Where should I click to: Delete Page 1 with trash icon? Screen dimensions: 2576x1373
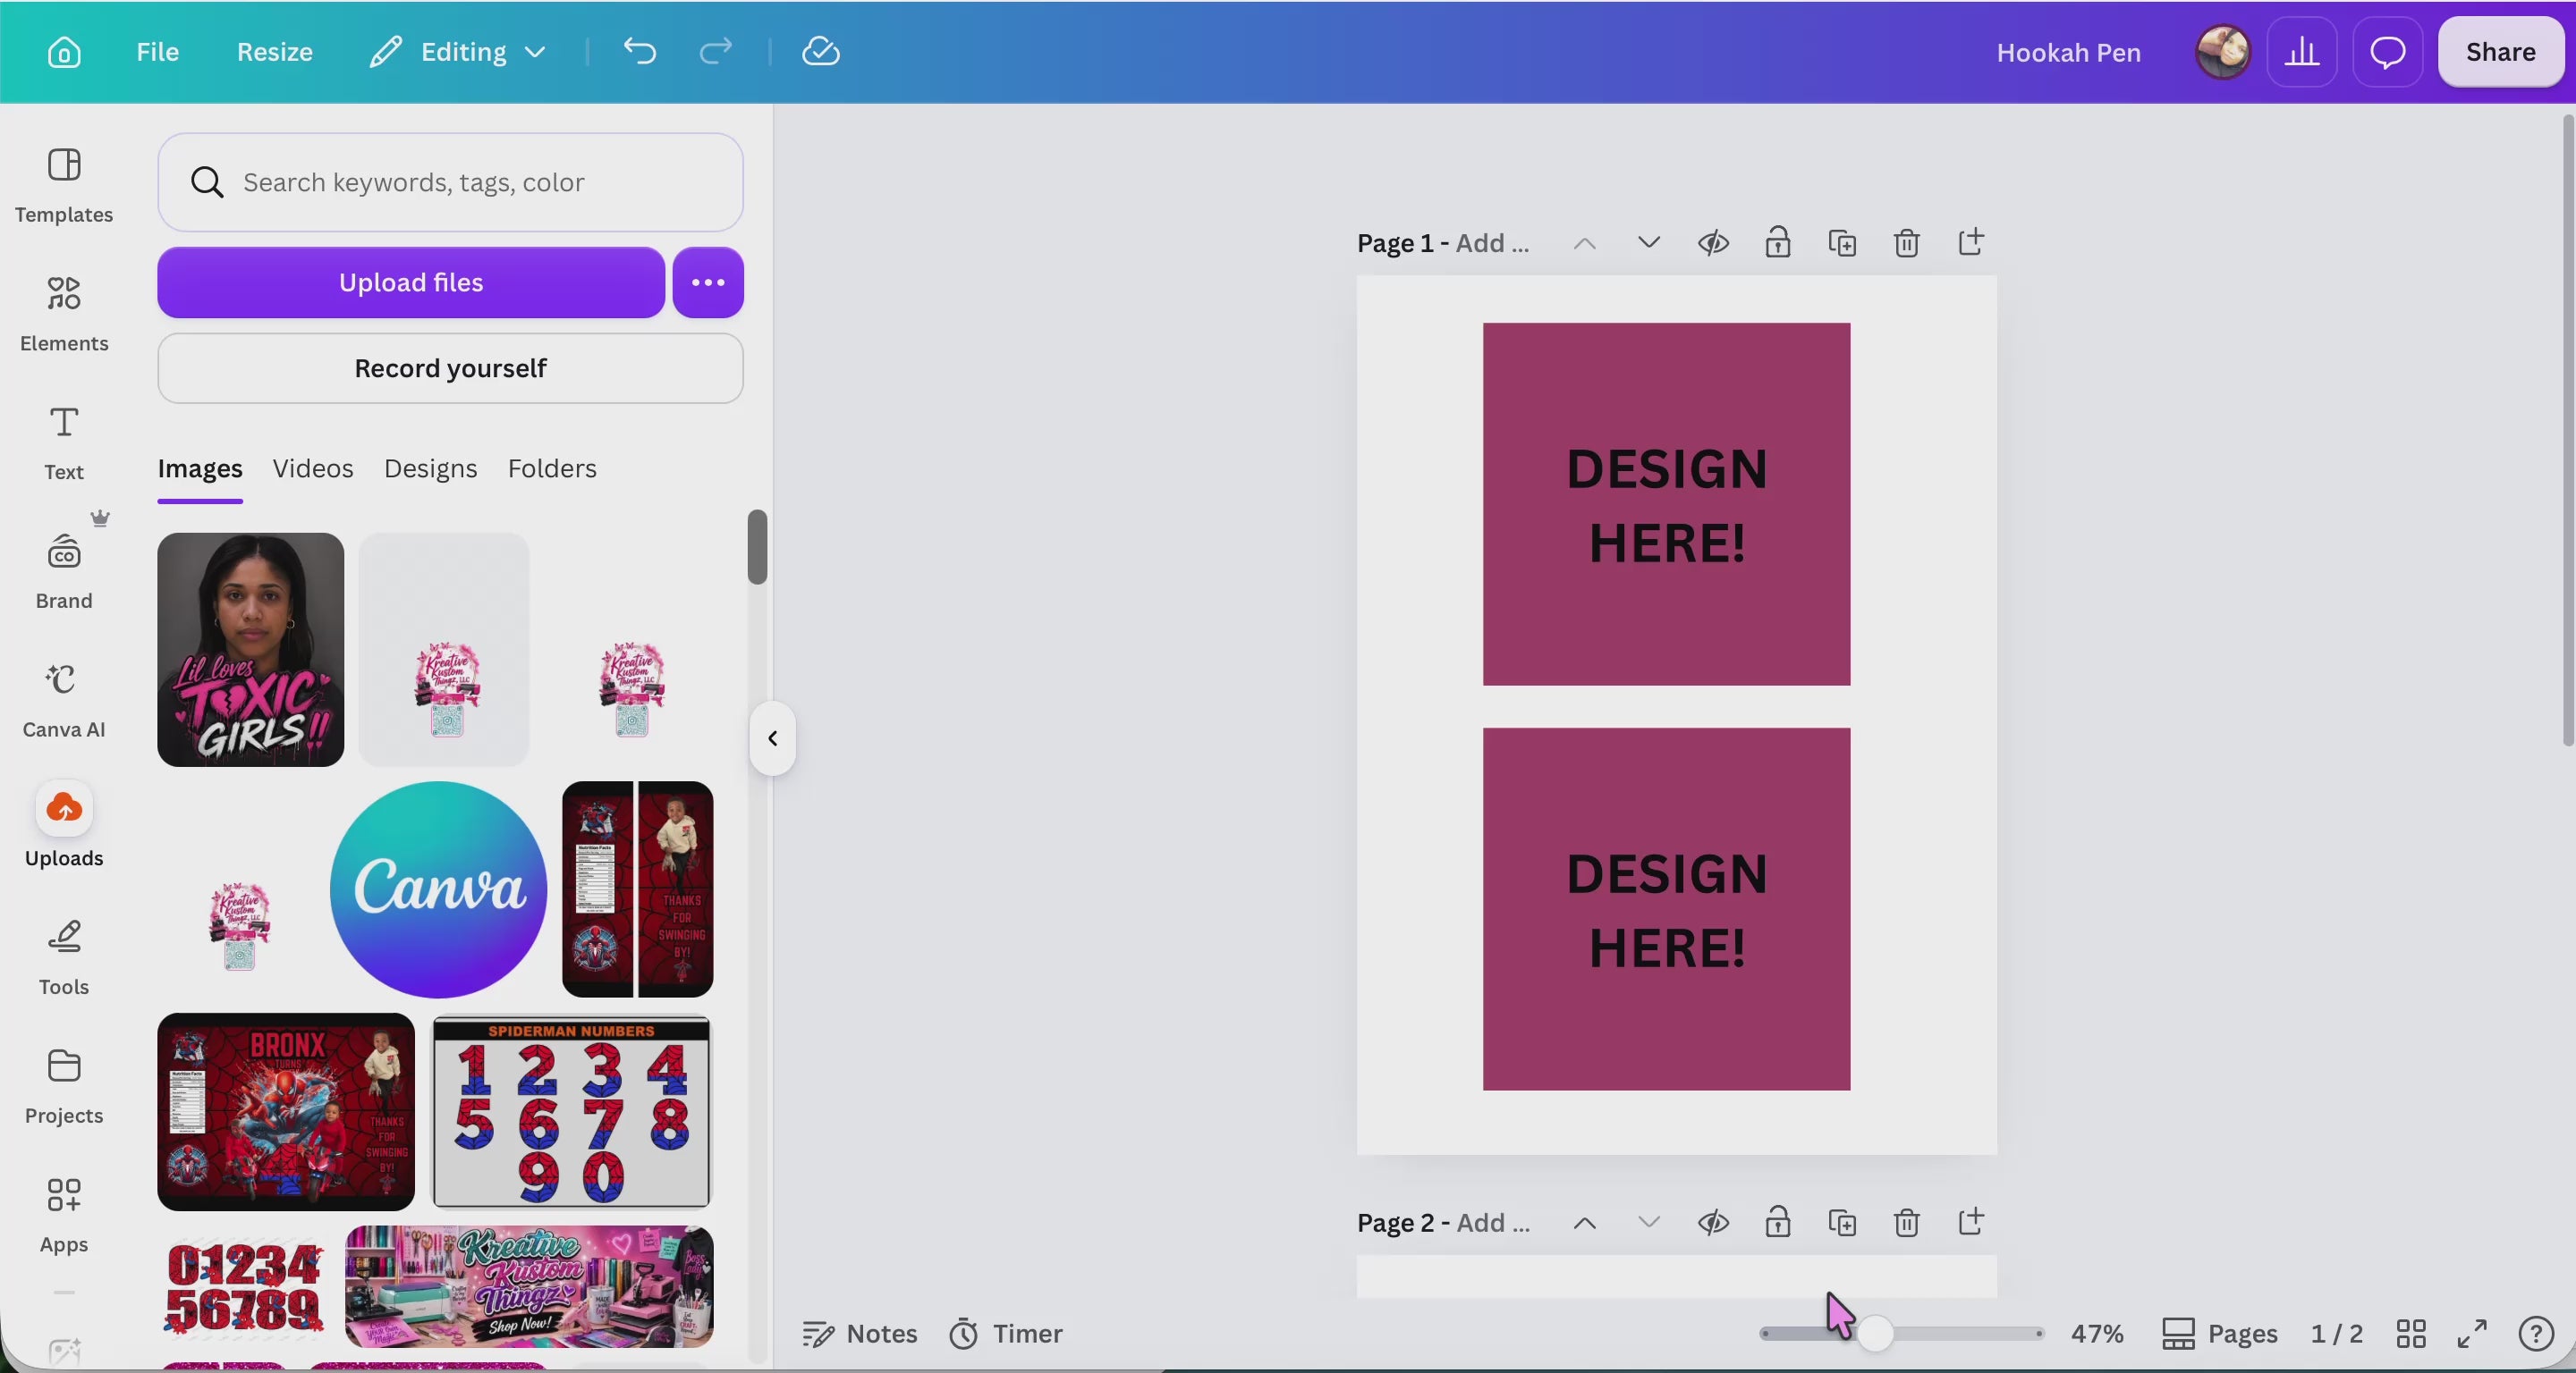tap(1907, 243)
